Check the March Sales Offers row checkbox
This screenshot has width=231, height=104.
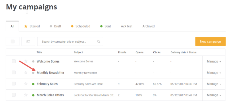click(x=14, y=95)
